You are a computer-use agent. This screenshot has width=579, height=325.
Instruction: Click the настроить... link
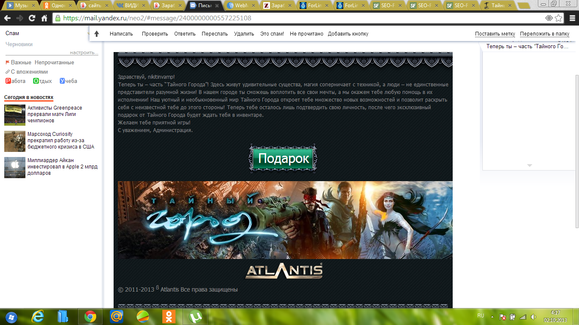pos(84,52)
